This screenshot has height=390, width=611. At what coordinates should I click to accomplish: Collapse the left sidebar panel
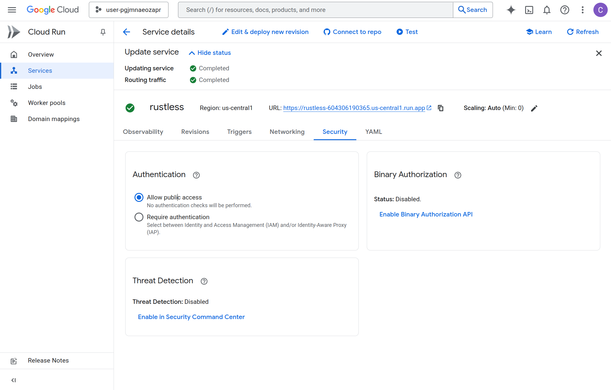point(13,380)
